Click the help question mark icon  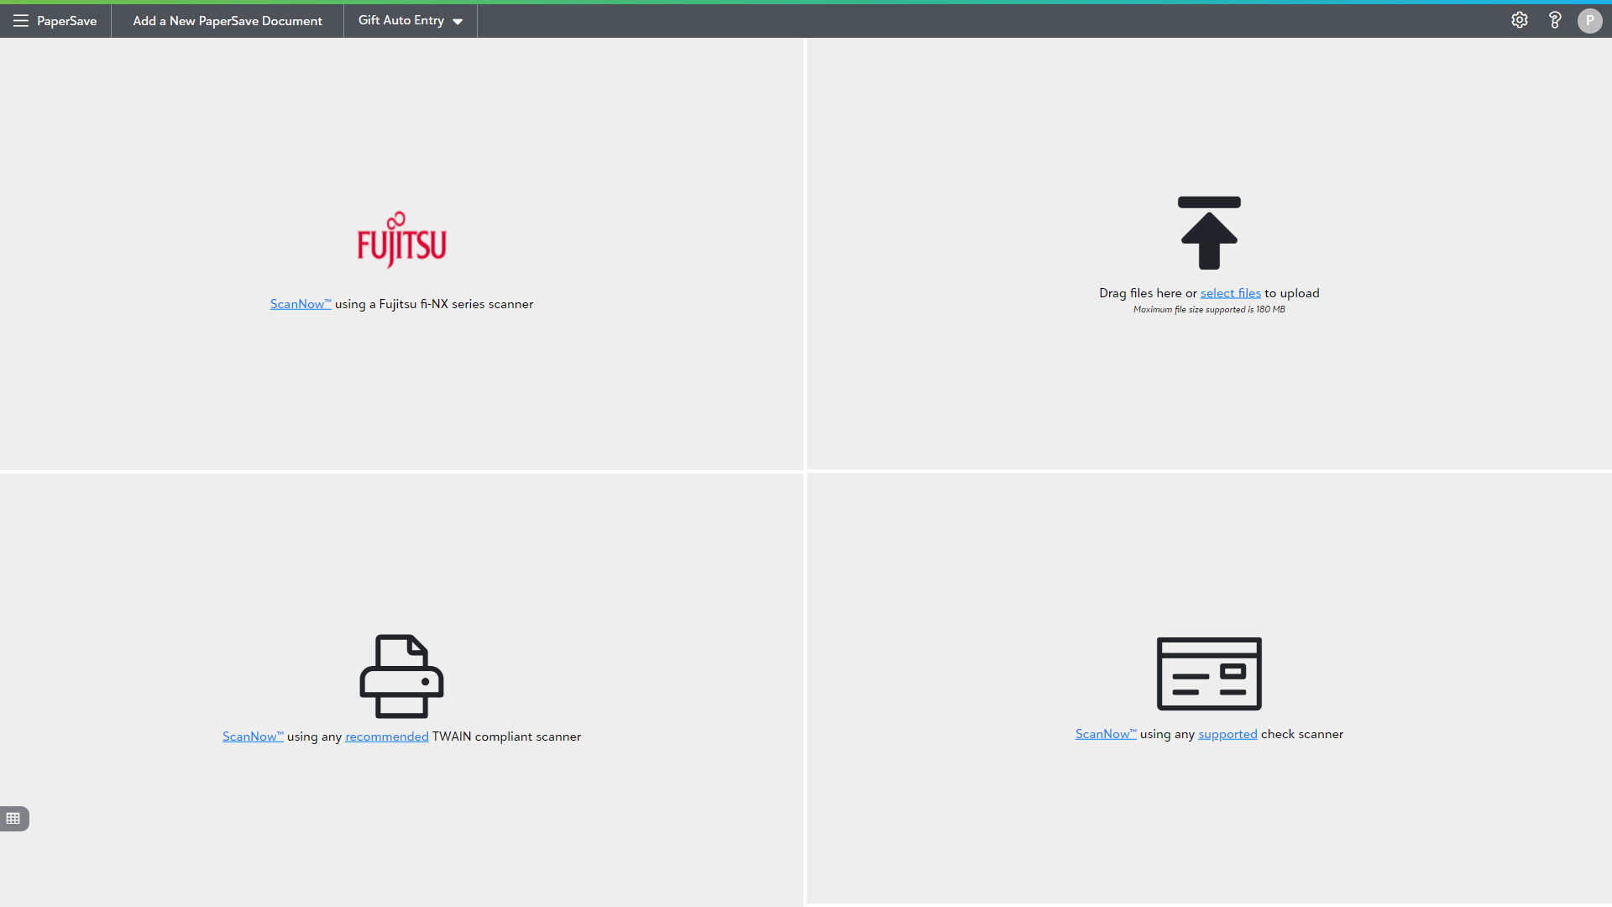coord(1555,20)
